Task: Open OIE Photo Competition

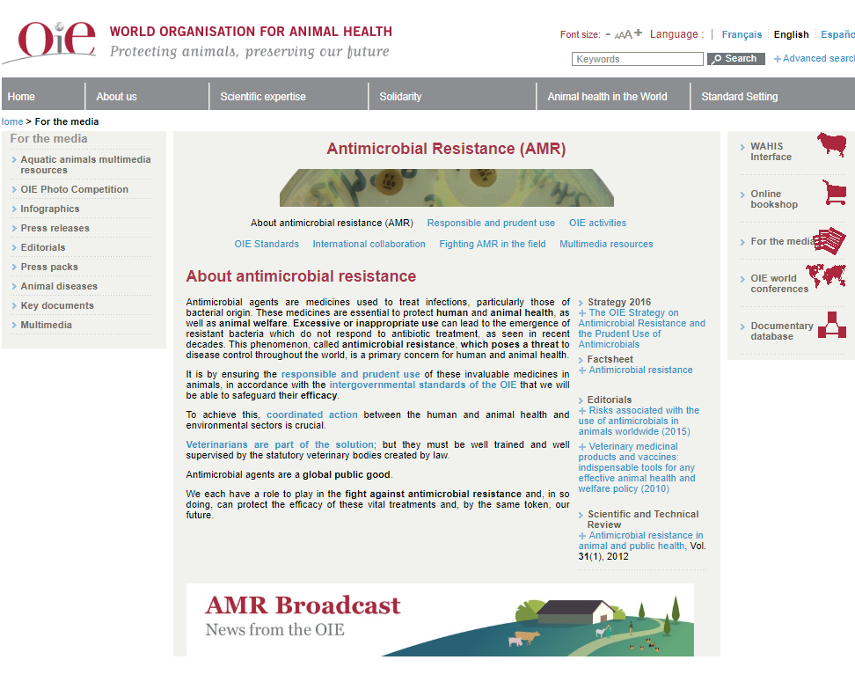Action: pos(74,189)
